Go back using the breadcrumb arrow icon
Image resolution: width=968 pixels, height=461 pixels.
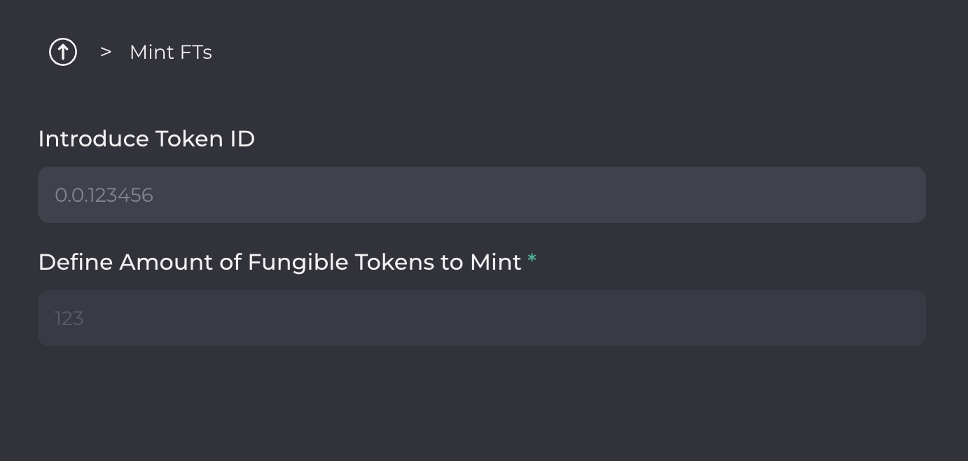tap(63, 52)
